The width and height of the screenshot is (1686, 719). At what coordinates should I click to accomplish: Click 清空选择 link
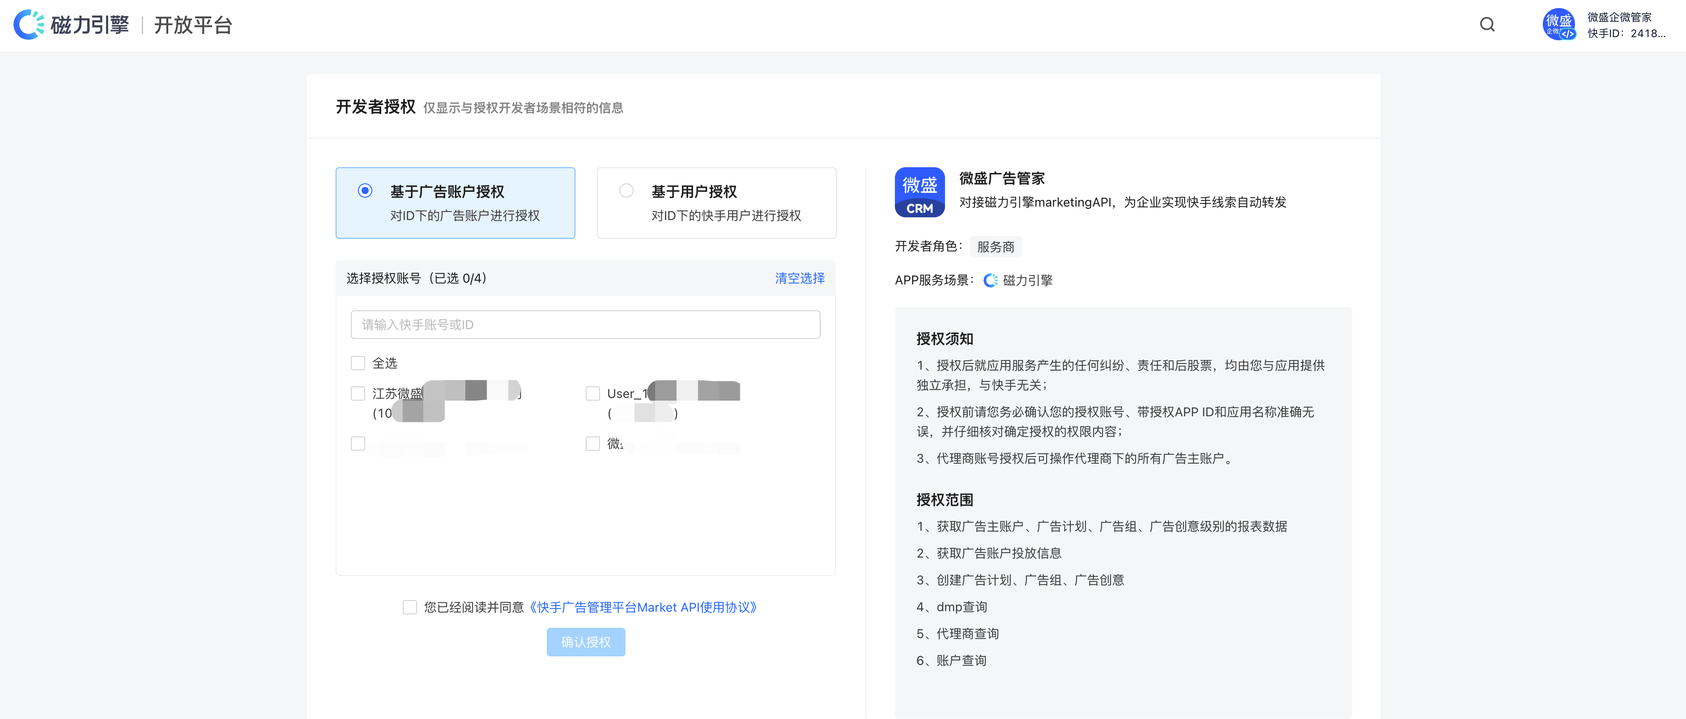[x=799, y=279]
